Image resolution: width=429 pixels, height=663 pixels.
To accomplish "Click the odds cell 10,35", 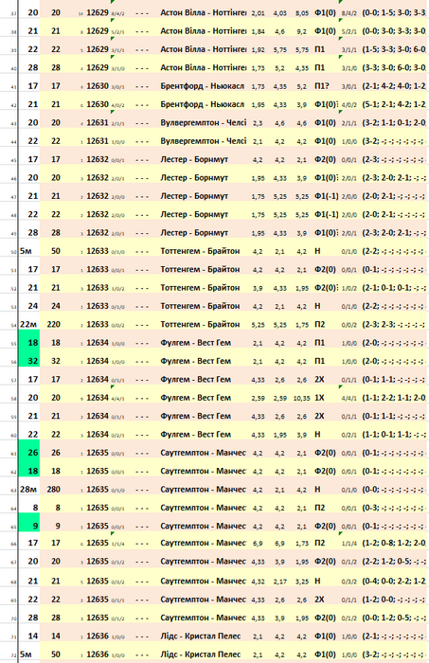I will pyautogui.click(x=301, y=398).
